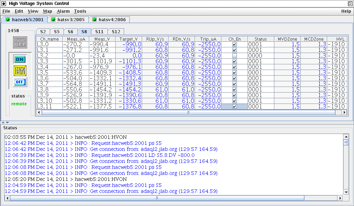Switch to slot tab S6

coord(71,32)
